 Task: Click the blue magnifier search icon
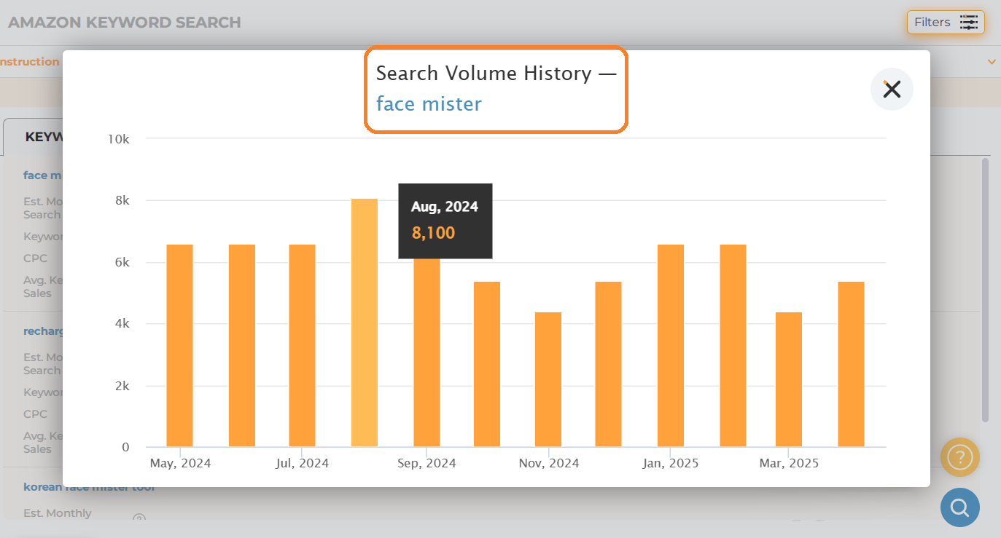tap(960, 507)
